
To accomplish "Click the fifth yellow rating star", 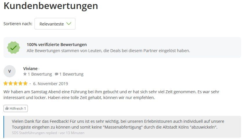I will pos(25,84).
